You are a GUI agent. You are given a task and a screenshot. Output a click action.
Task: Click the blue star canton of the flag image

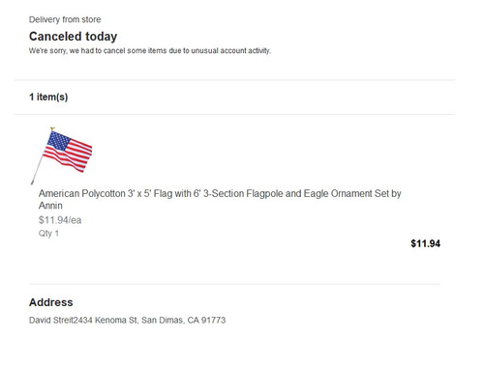click(58, 140)
